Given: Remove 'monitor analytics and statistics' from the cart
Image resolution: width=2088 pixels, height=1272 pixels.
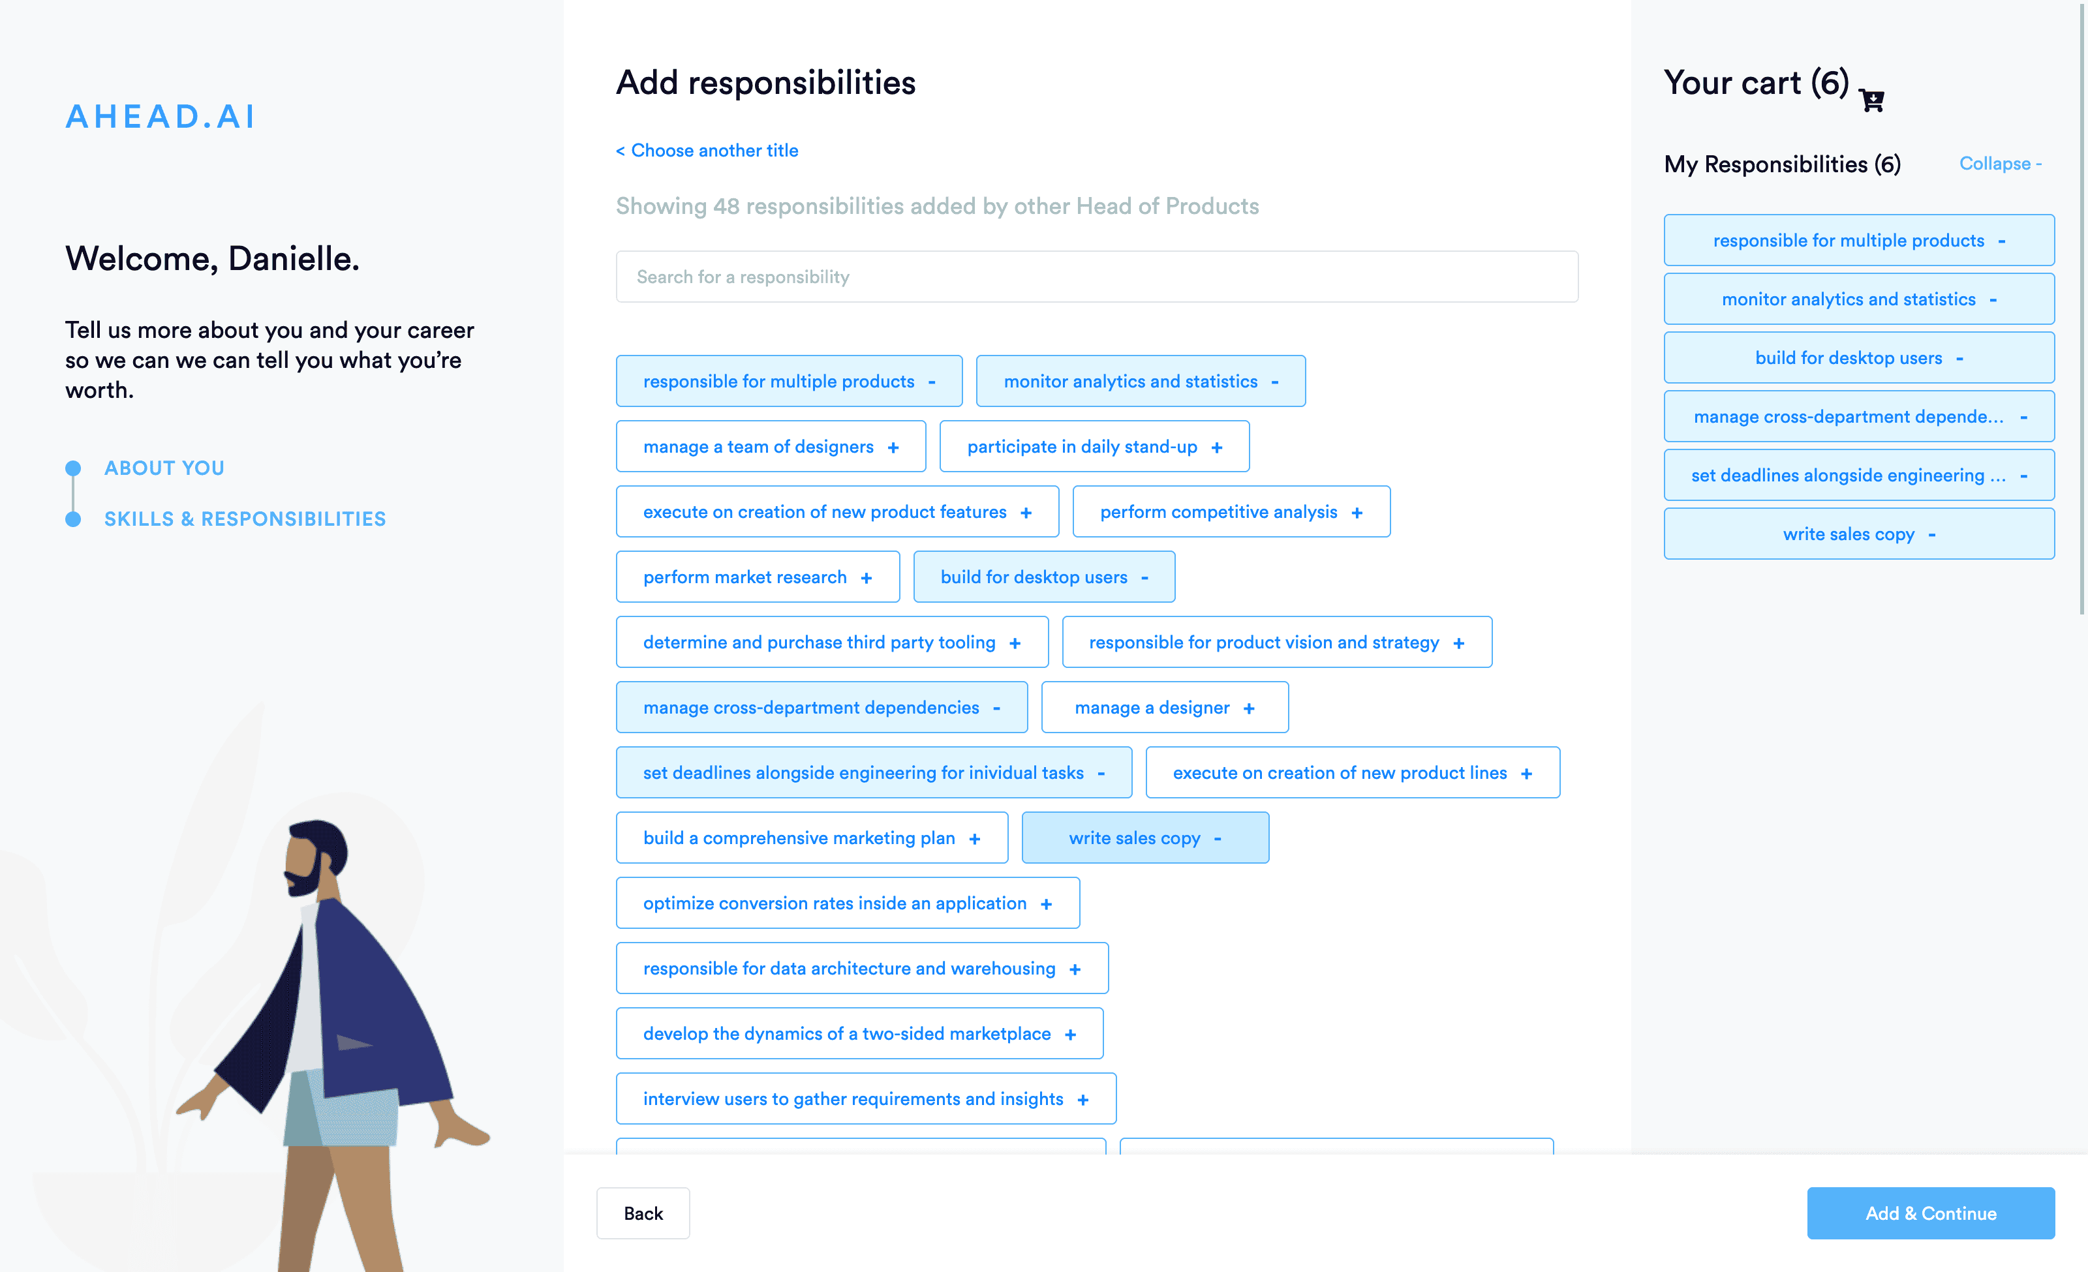Looking at the screenshot, I should 1993,300.
